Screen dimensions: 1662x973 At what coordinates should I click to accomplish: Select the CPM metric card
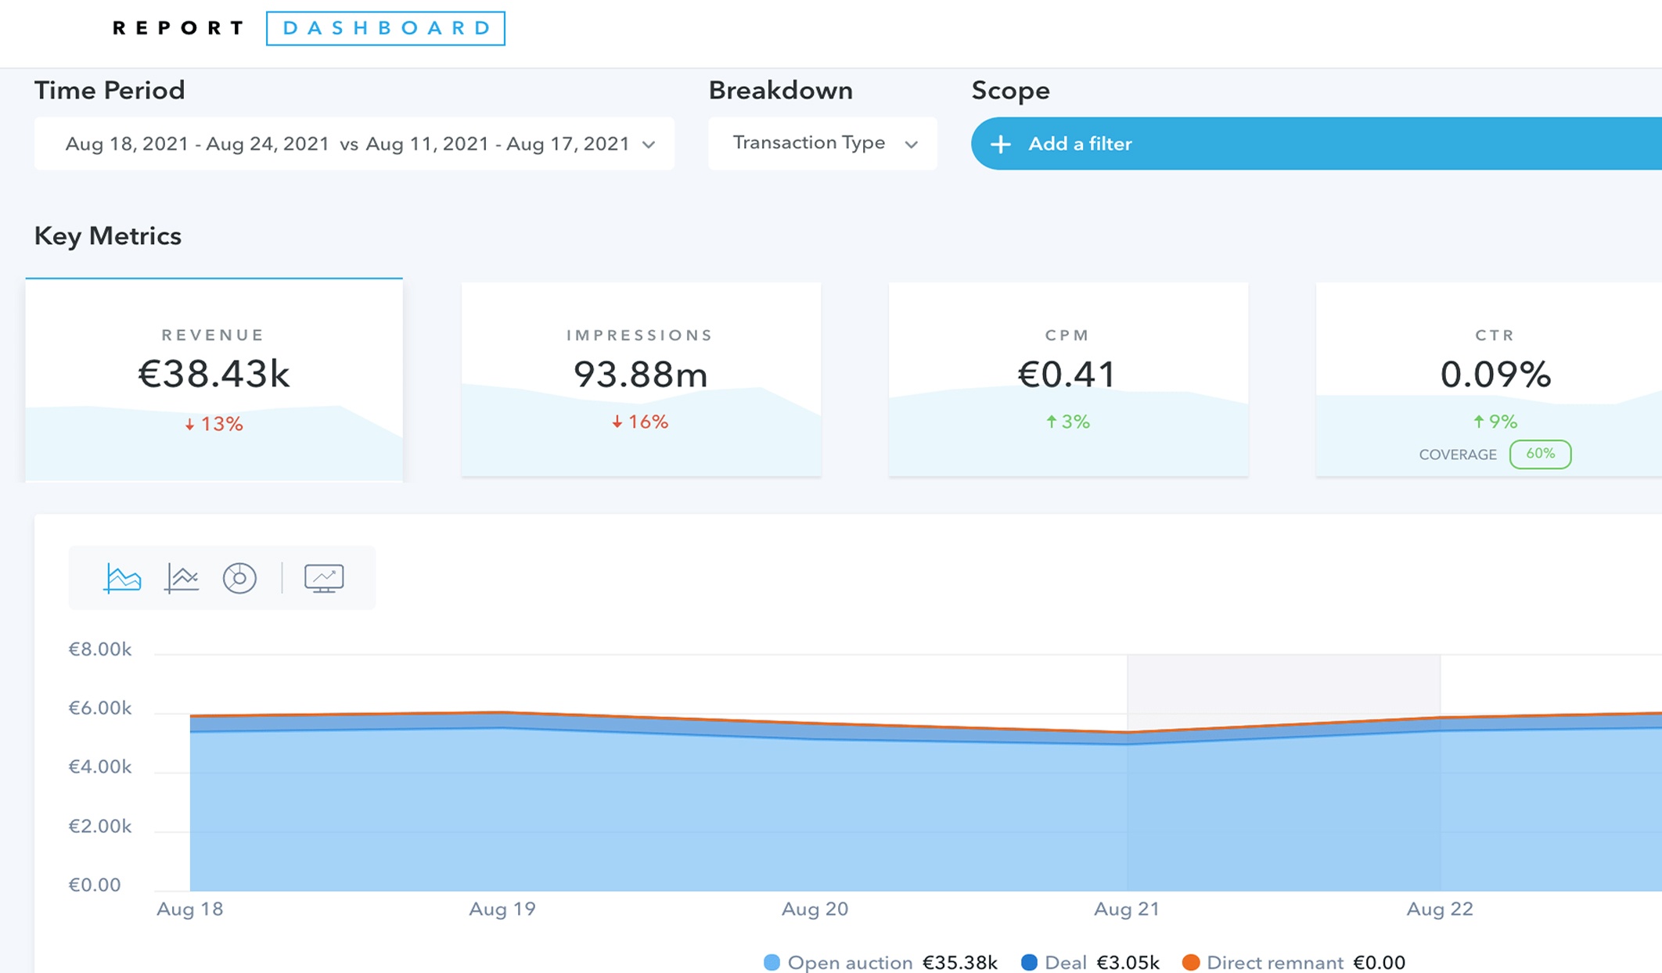[1068, 379]
